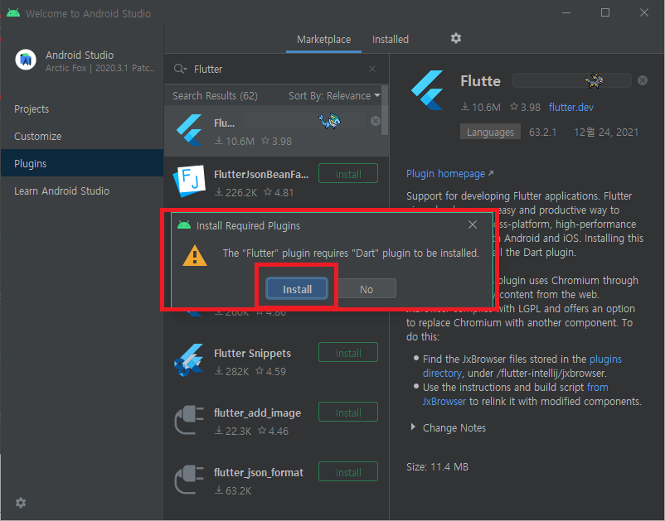Image resolution: width=665 pixels, height=521 pixels.
Task: Install the flutter_json_format plugin
Action: coord(348,472)
